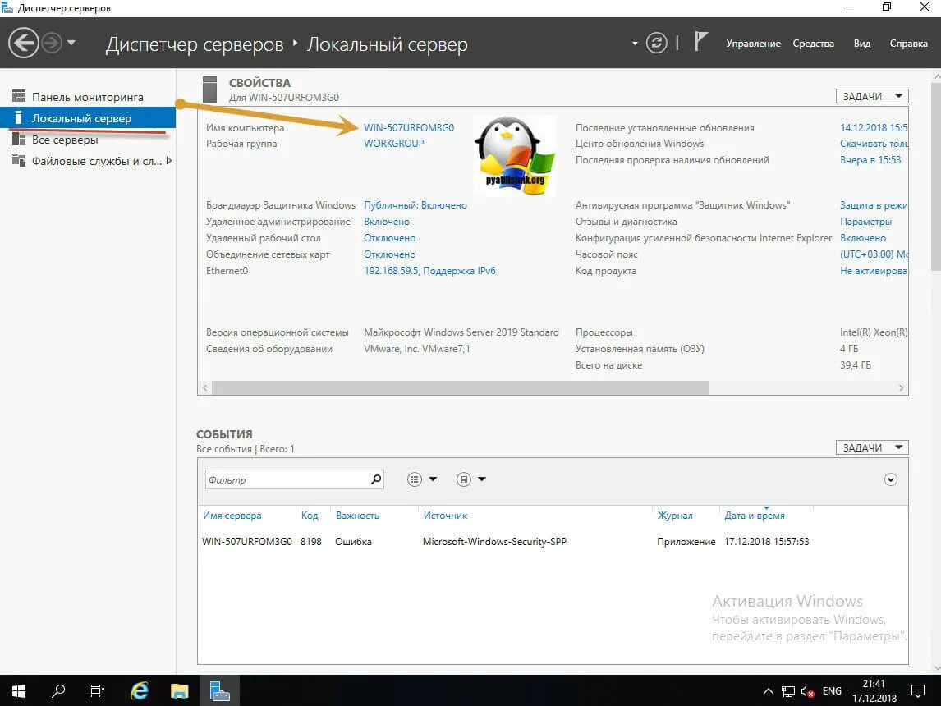Sort events by Код column

[x=309, y=516]
